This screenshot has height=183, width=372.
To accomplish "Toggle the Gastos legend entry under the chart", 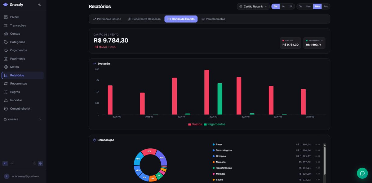I will [x=195, y=124].
